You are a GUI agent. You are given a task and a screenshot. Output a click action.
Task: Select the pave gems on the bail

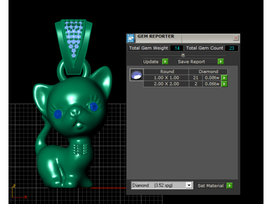click(x=74, y=39)
